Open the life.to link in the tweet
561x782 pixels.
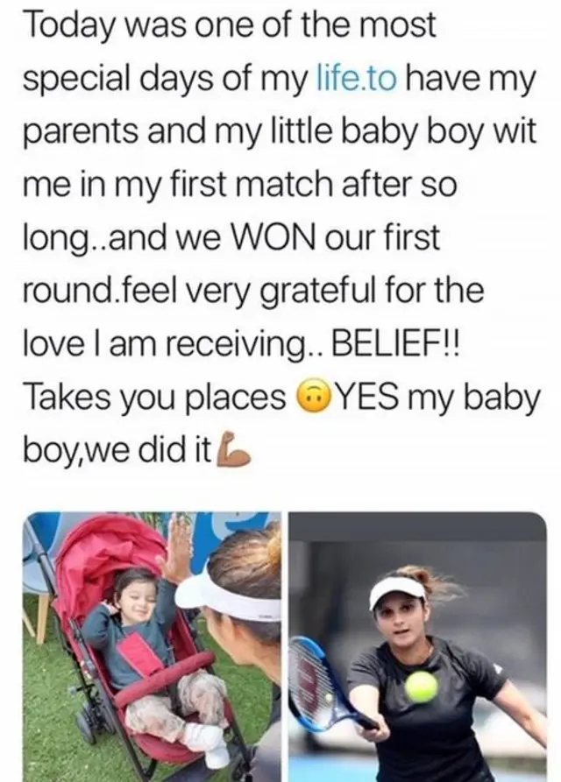tap(358, 78)
